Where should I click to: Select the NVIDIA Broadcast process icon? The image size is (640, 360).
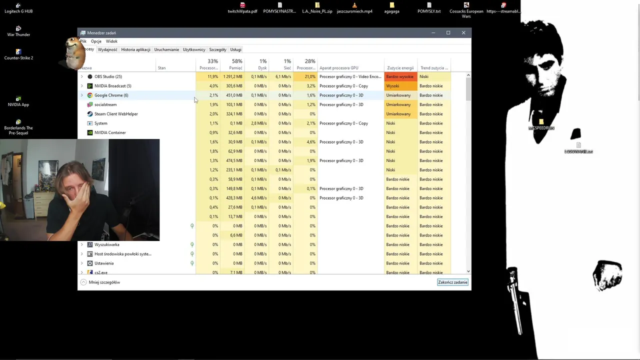[90, 86]
